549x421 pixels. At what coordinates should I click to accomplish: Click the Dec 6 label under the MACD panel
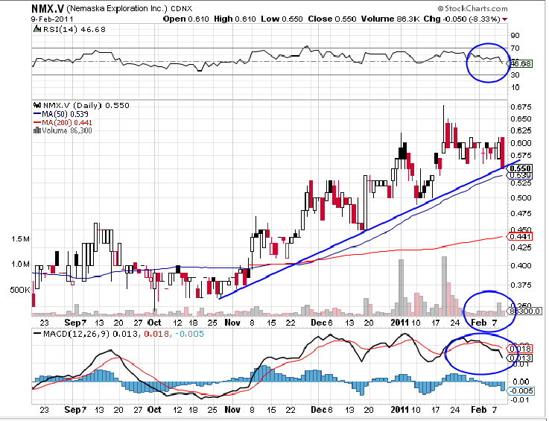coord(321,409)
